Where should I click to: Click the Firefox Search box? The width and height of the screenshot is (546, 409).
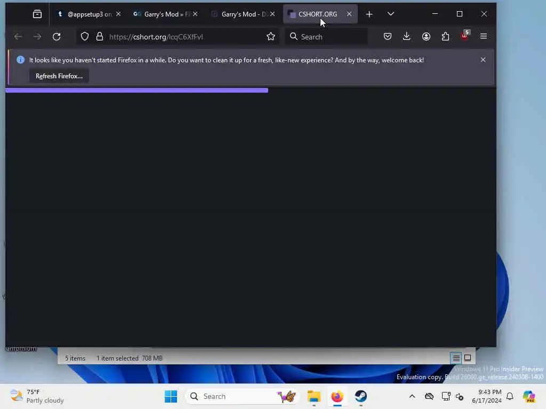point(326,37)
